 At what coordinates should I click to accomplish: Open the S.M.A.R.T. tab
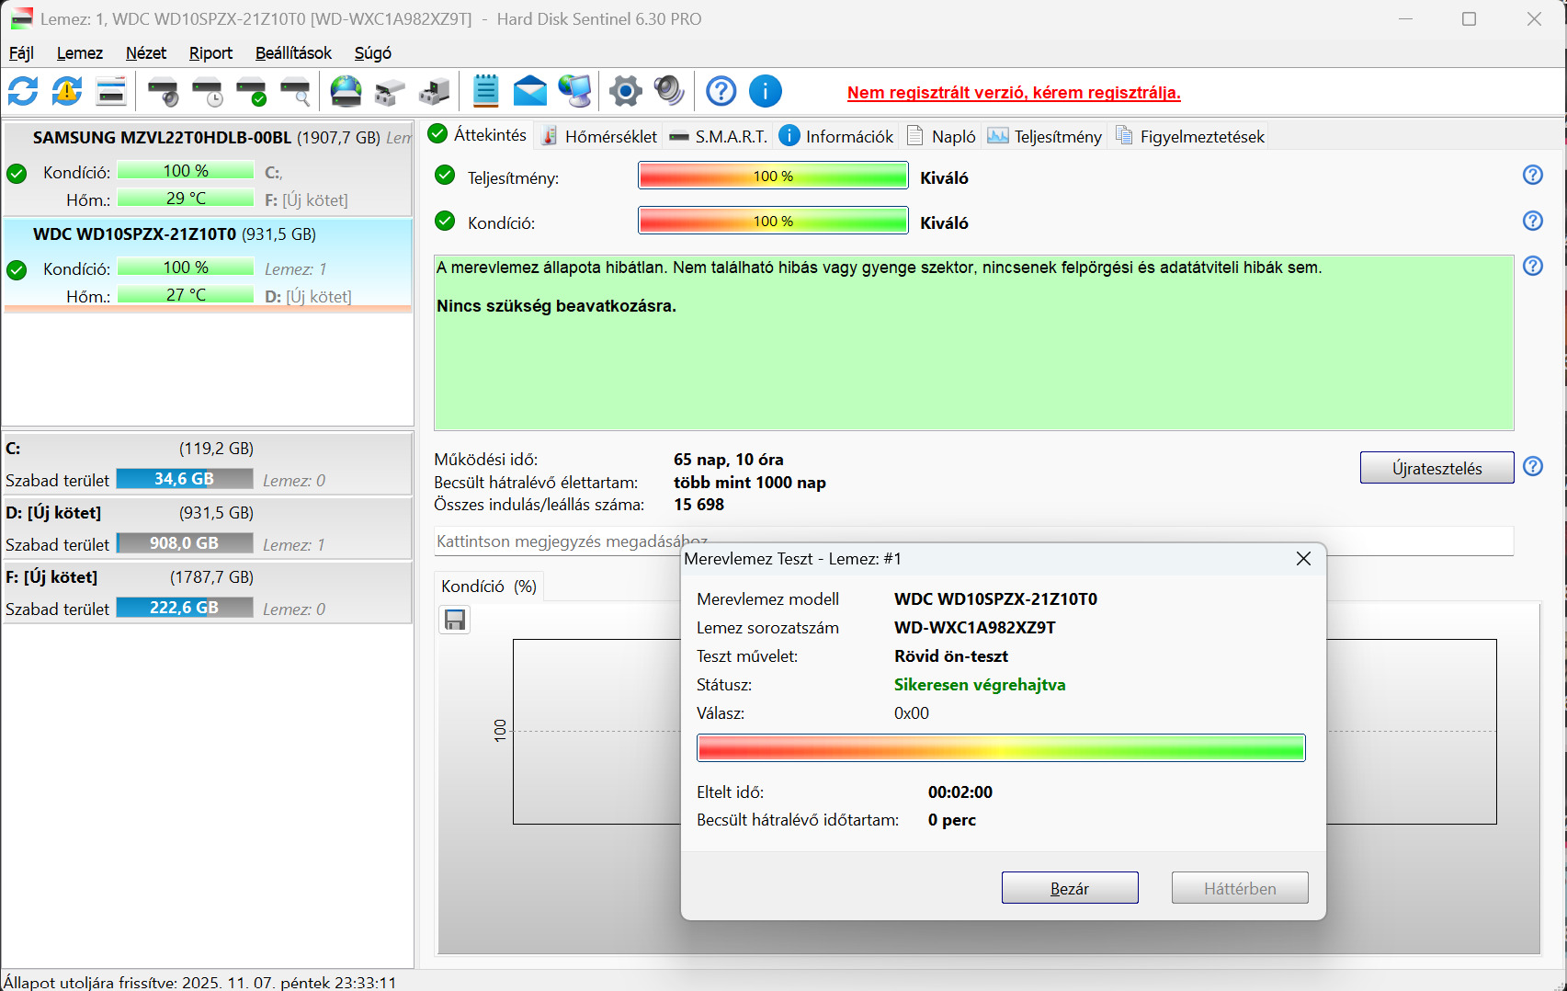coord(719,136)
